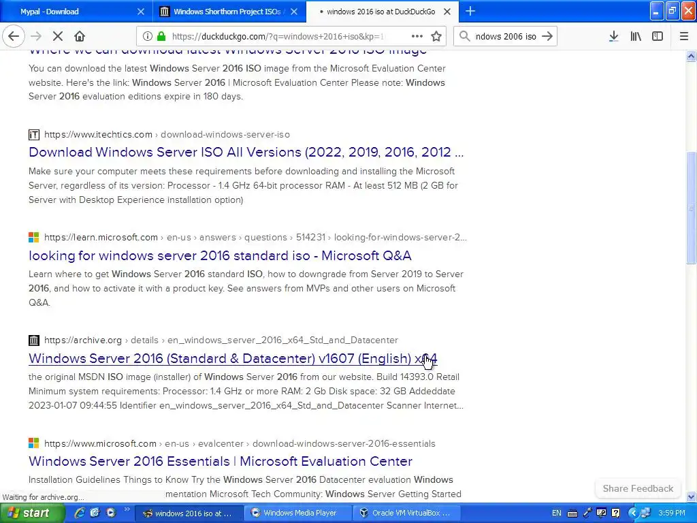Click the iT favicon beside itechtics.com
Viewport: 697px width, 523px height.
34,134
